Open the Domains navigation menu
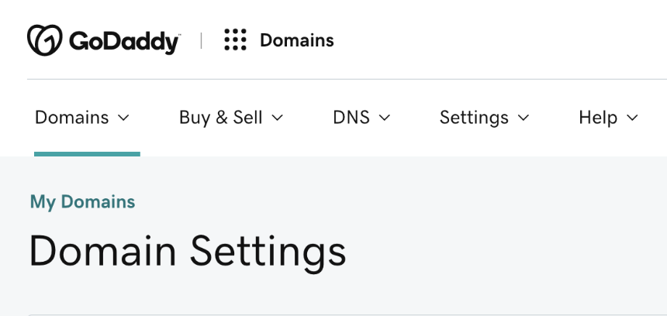 point(72,118)
